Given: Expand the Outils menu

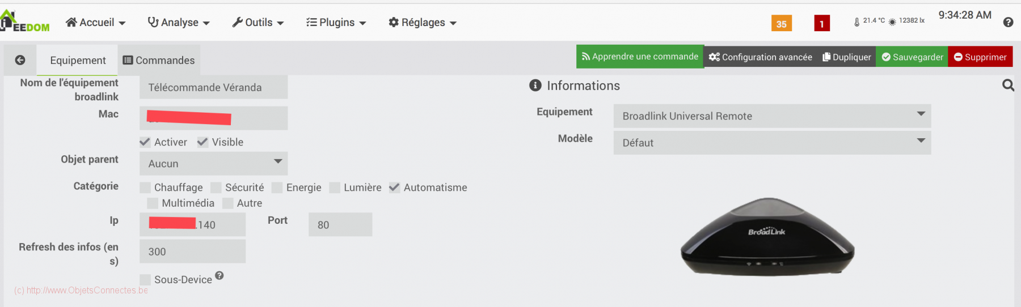Looking at the screenshot, I should click(x=258, y=23).
